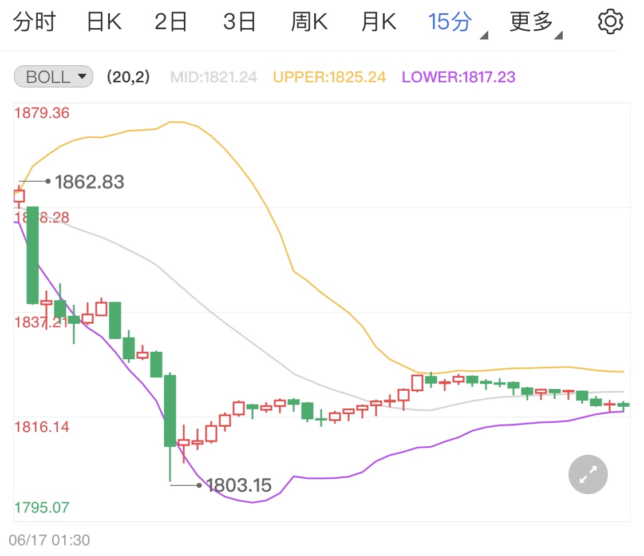644x556 pixels.
Task: Open the BOLL indicator dropdown
Action: pos(53,76)
